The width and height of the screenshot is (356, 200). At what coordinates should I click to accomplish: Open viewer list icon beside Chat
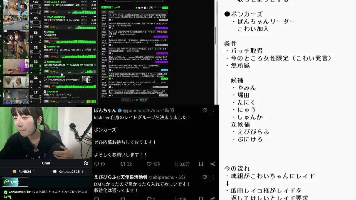tap(86, 163)
